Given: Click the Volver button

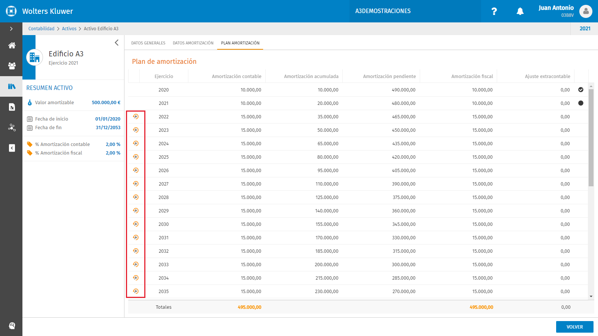Looking at the screenshot, I should pyautogui.click(x=574, y=327).
